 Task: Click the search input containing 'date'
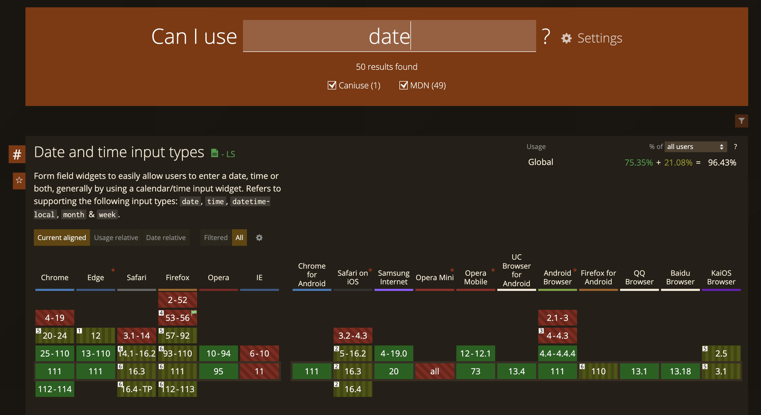click(x=389, y=36)
